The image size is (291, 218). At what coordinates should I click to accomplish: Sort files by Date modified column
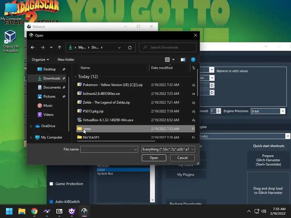pos(162,68)
